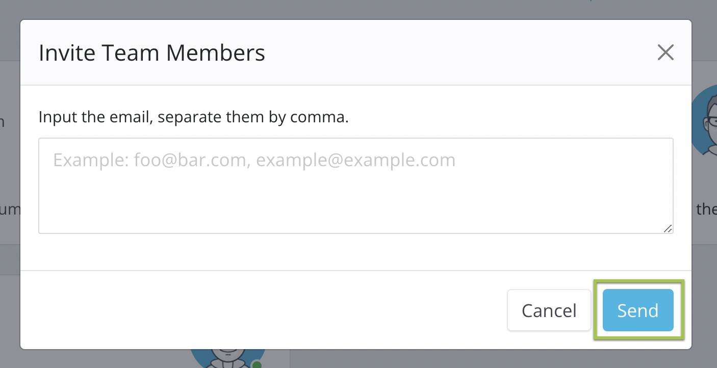Image resolution: width=717 pixels, height=368 pixels.
Task: Click the "Invite Team Members" title text
Action: [152, 53]
